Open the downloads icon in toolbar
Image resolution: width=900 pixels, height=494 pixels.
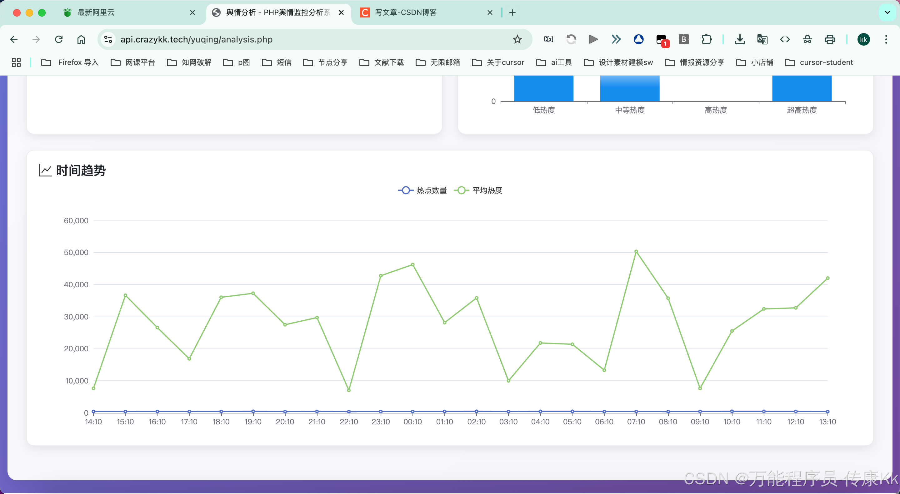coord(739,39)
